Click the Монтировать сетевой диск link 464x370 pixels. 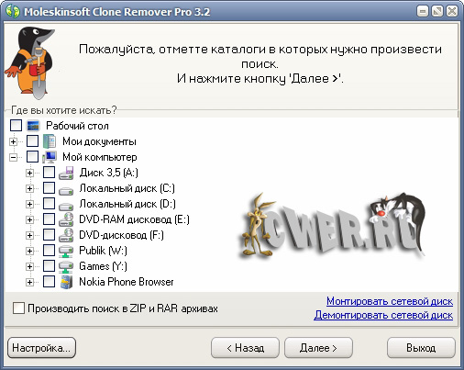(390, 301)
